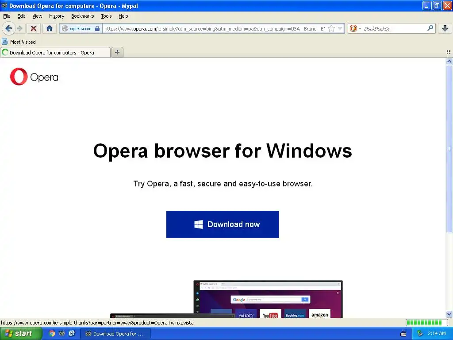Click the Opera browser for Windows heading
Screen dimensions: 453x340
pyautogui.click(x=223, y=151)
